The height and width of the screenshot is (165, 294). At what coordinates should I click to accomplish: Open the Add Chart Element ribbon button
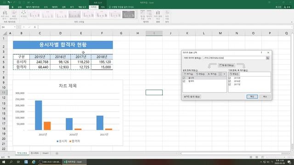click(5, 15)
